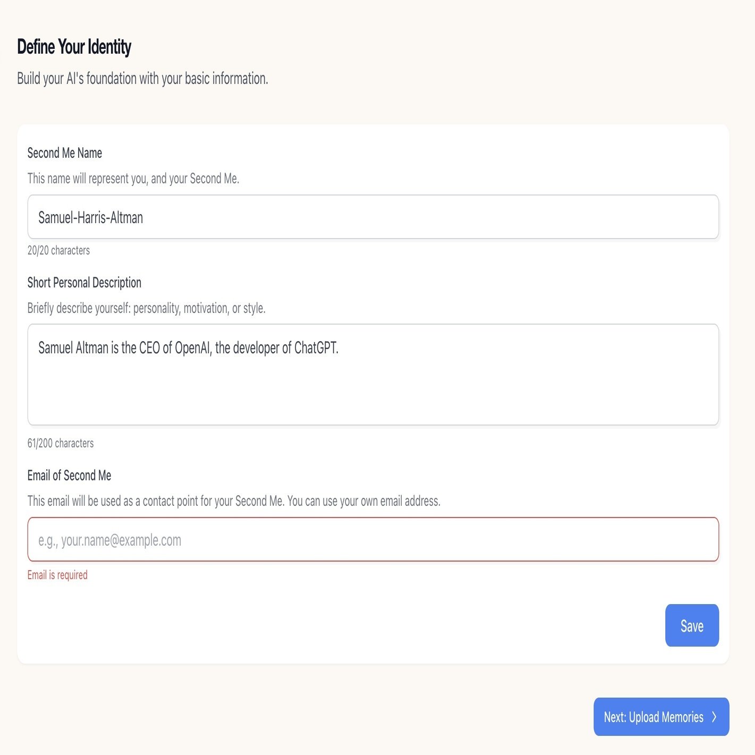Click the "This name will represent you" hint
The height and width of the screenshot is (755, 755).
(133, 179)
